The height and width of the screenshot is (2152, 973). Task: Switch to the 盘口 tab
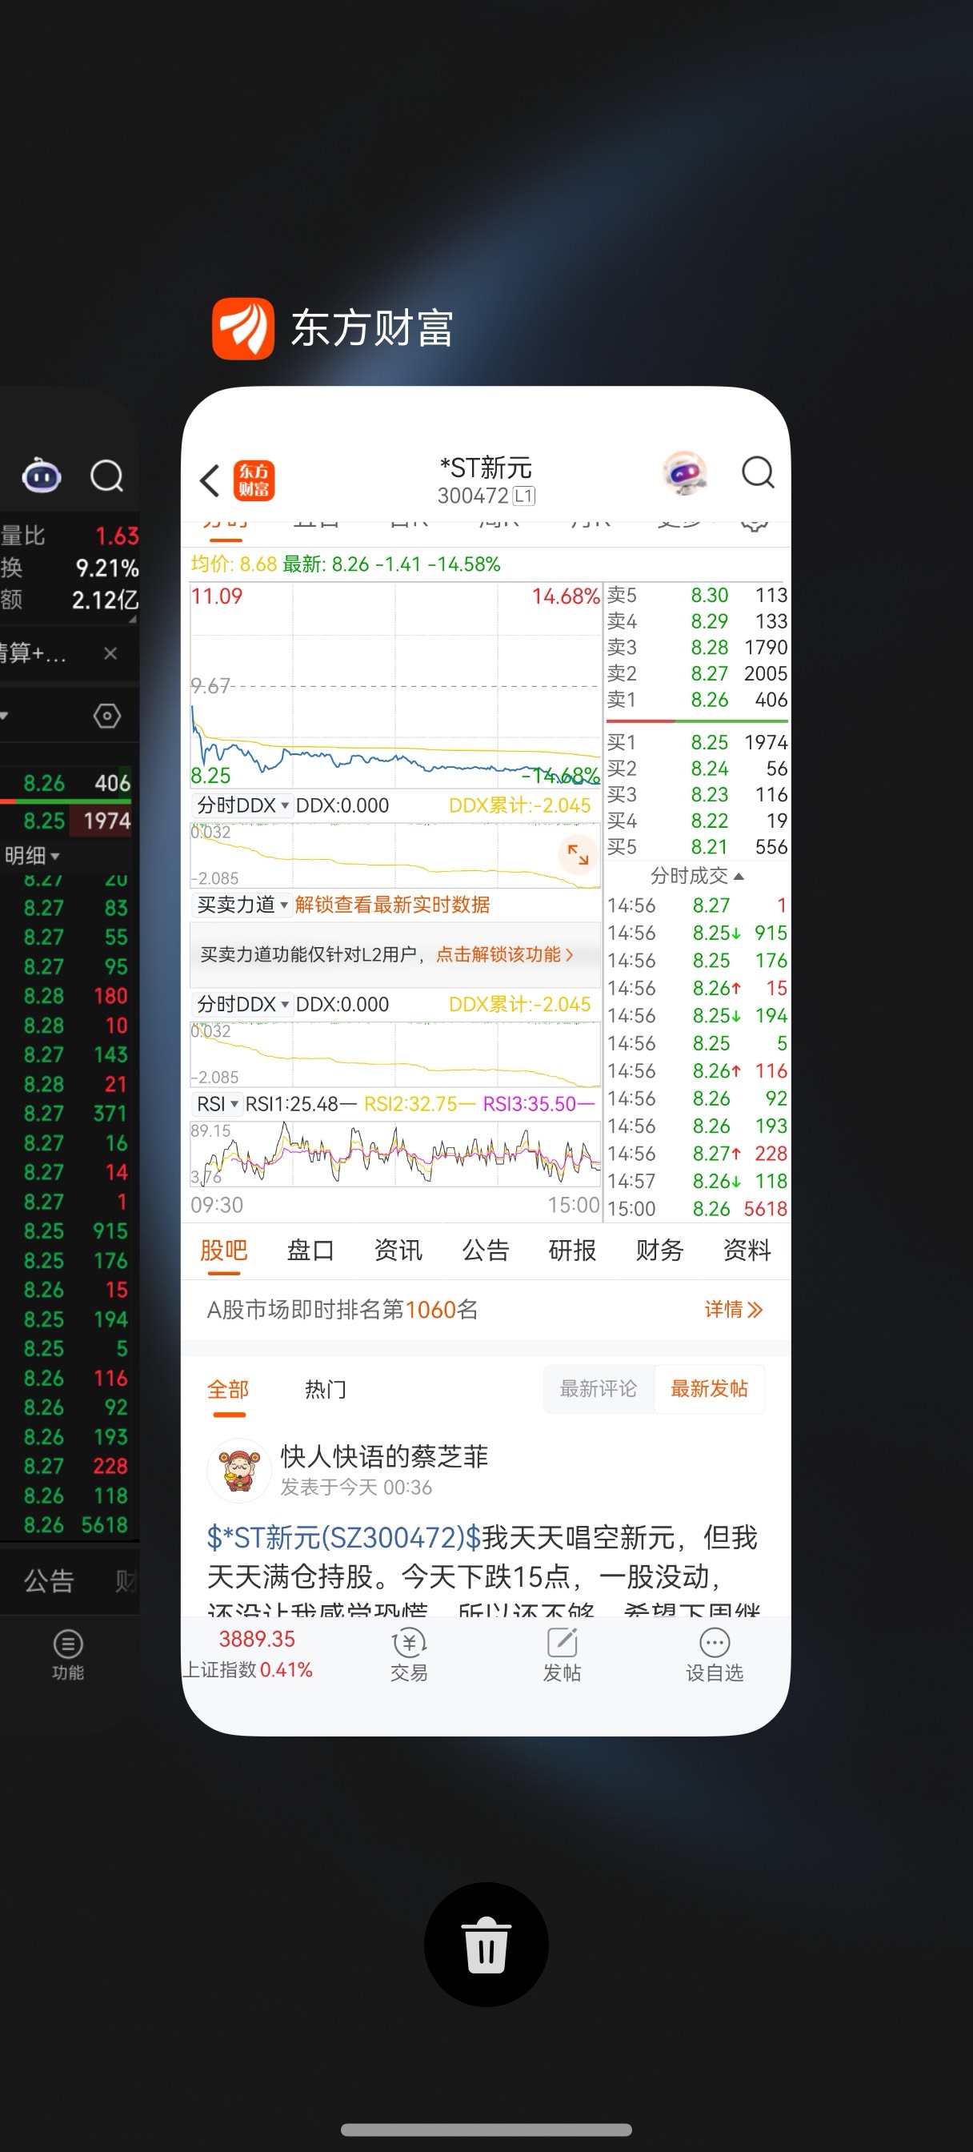pyautogui.click(x=310, y=1250)
